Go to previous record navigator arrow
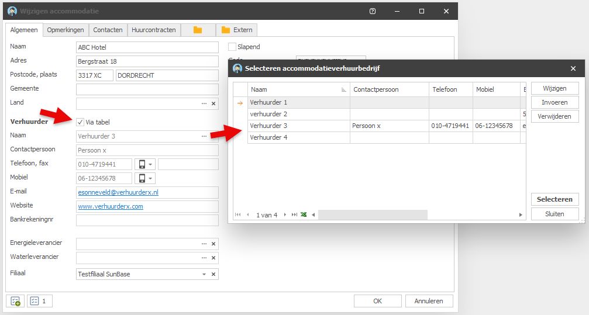The image size is (589, 315). pyautogui.click(x=248, y=214)
